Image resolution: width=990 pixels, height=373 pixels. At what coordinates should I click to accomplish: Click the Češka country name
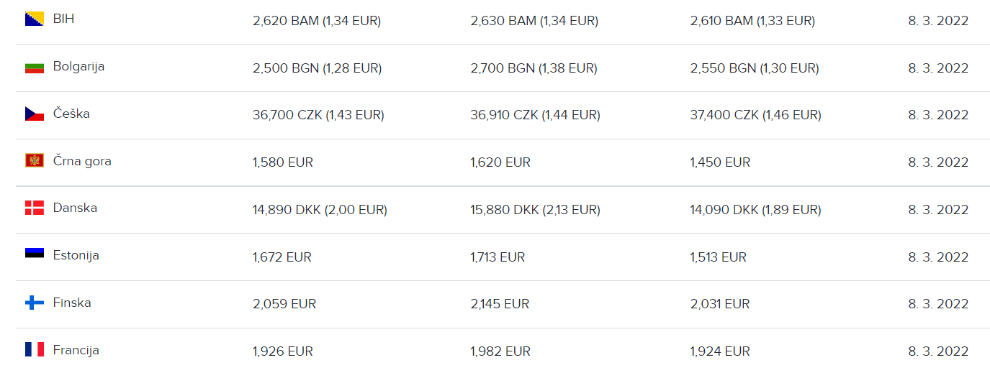71,114
